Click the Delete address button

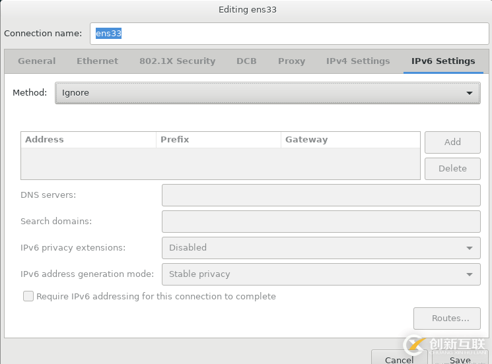[x=452, y=169]
